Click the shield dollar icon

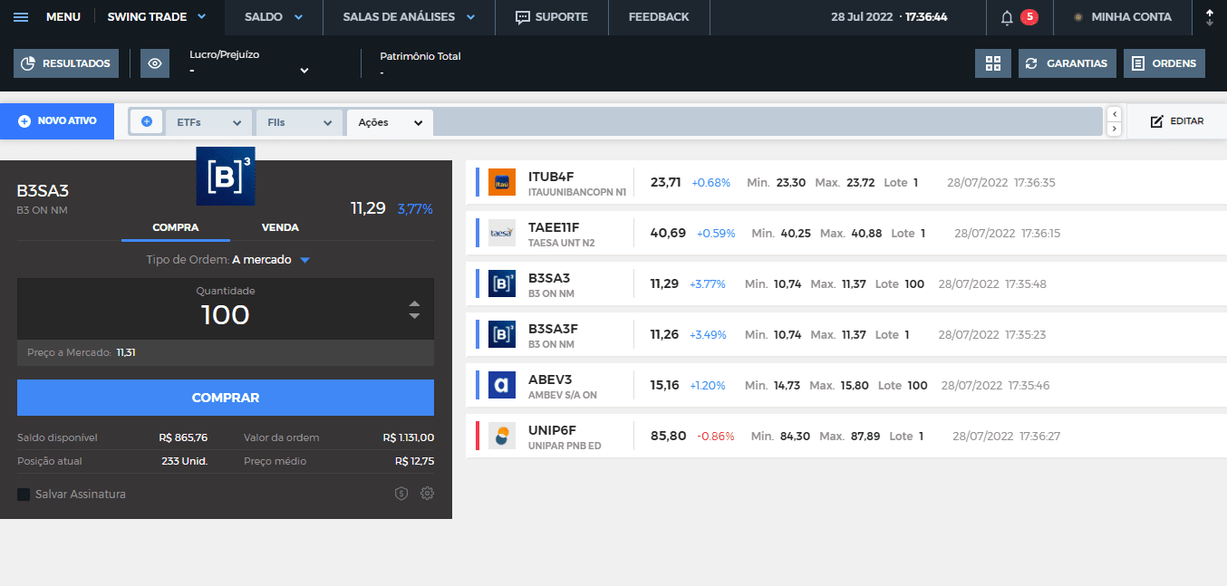tap(401, 494)
